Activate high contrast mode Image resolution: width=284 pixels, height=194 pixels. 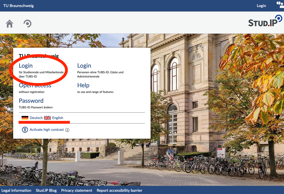point(47,130)
